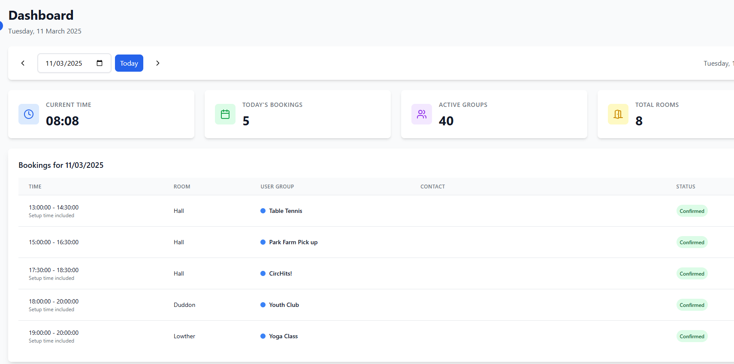Click the 17:30:00 - 18:30:00 time slot

coord(54,270)
